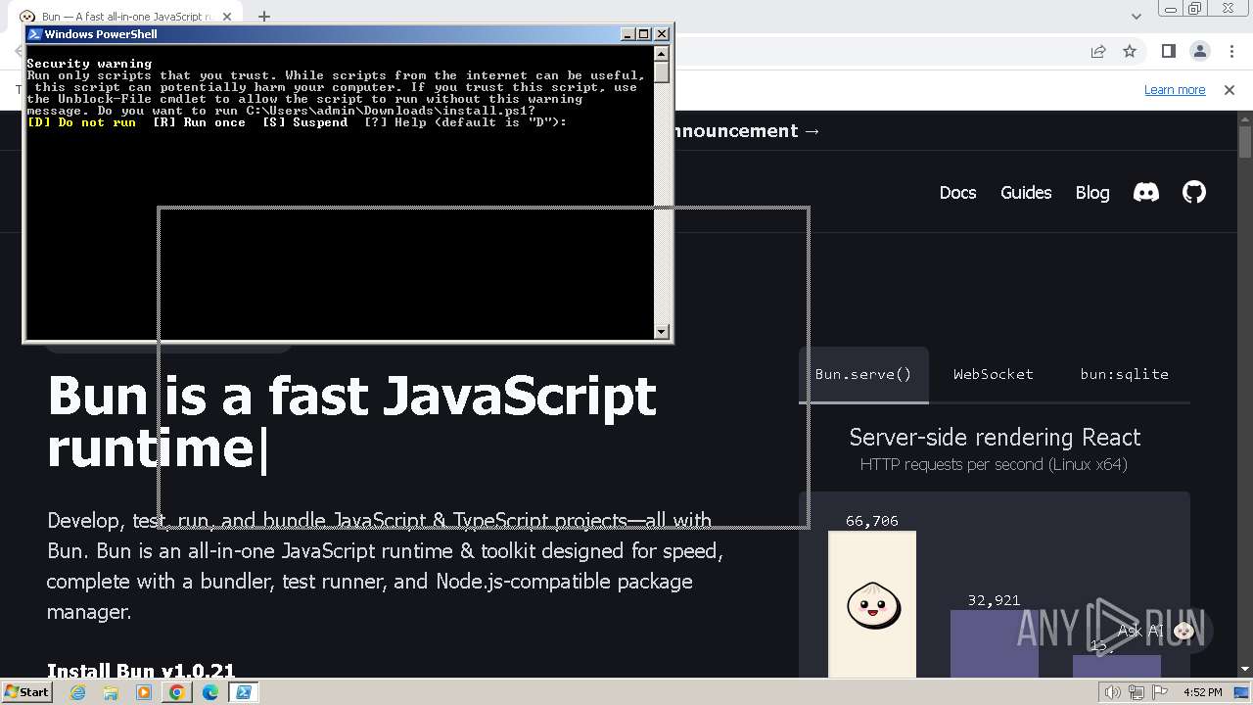Screen dimensions: 1253x705
Task: Select the Bun.serve() tab
Action: (x=863, y=374)
